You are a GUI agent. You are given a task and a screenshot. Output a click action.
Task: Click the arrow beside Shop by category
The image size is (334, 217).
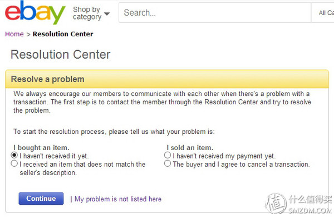point(107,14)
